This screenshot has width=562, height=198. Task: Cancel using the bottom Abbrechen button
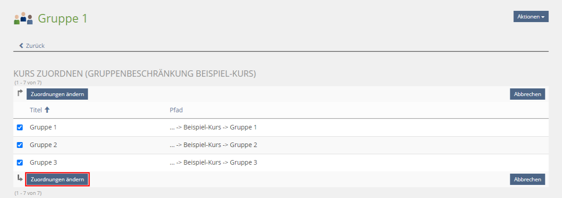tap(527, 179)
